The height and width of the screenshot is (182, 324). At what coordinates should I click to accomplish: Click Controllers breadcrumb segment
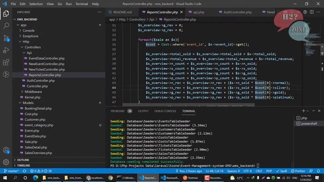pos(137,19)
